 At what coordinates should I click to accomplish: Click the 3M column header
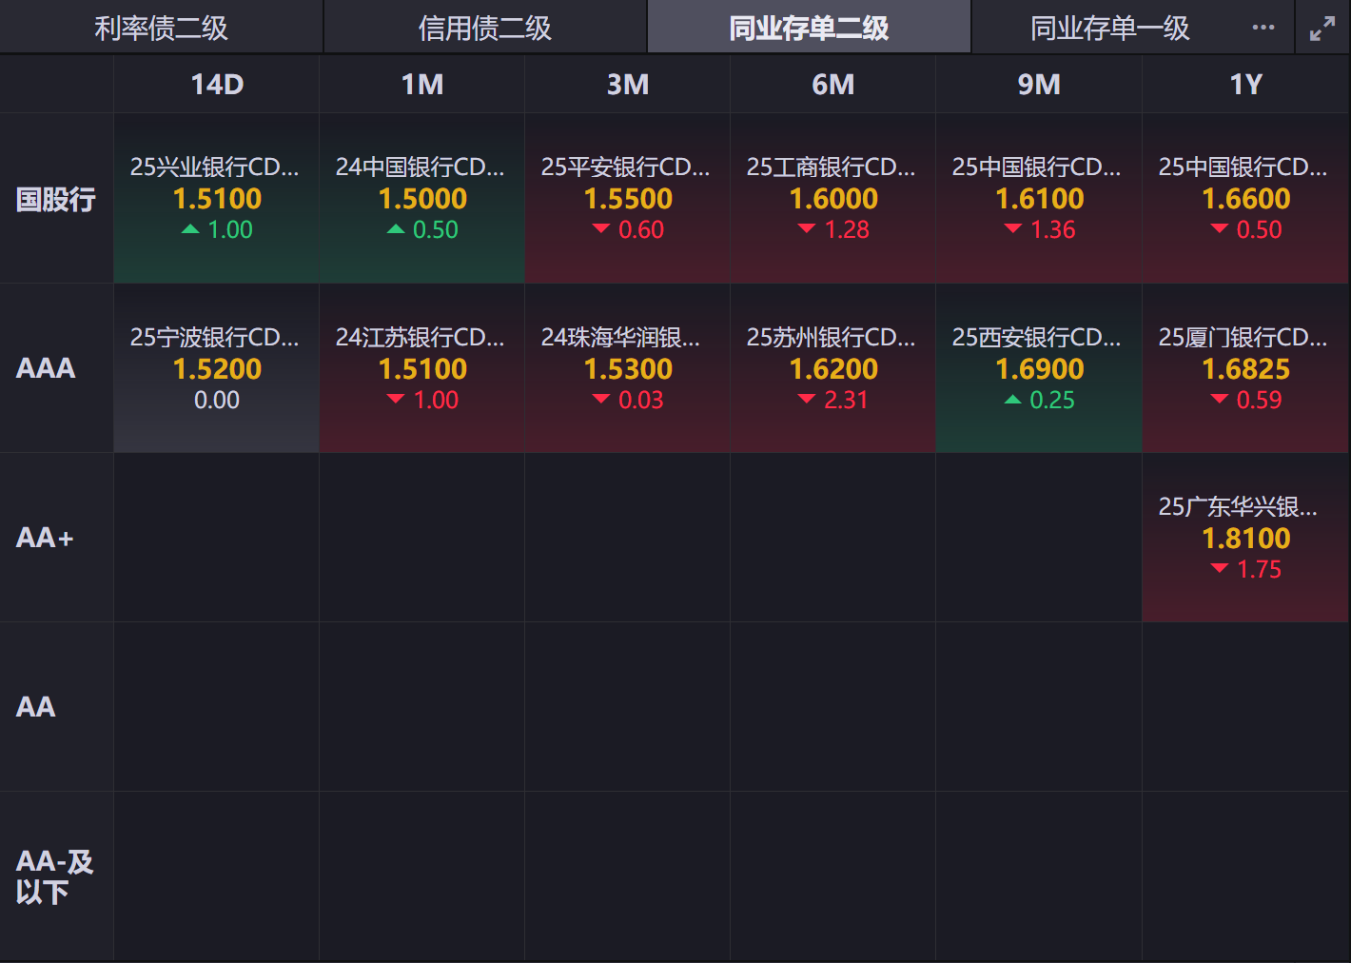tap(628, 85)
